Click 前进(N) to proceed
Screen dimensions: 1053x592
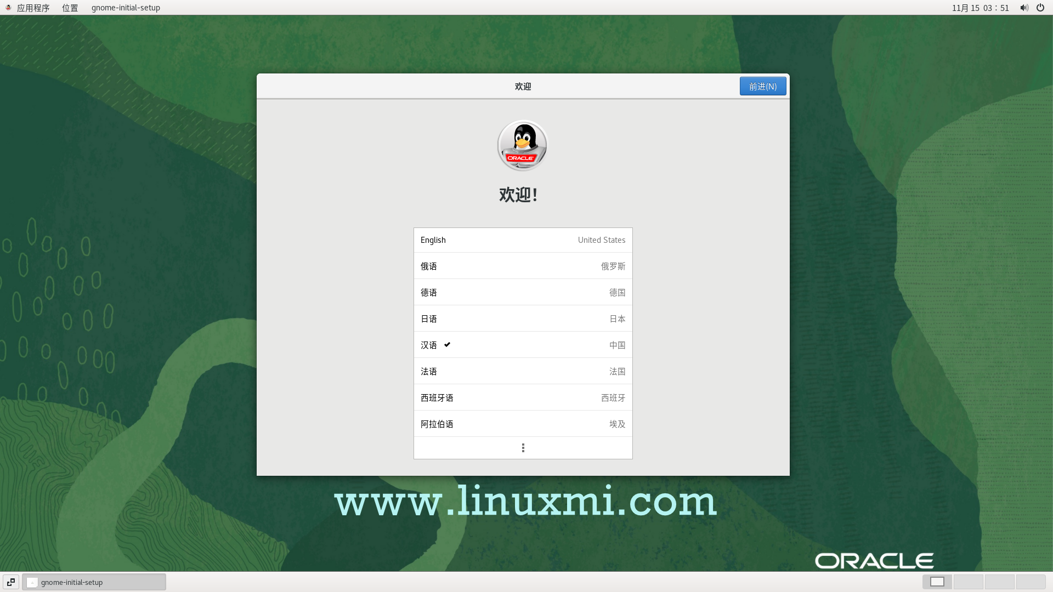762,86
